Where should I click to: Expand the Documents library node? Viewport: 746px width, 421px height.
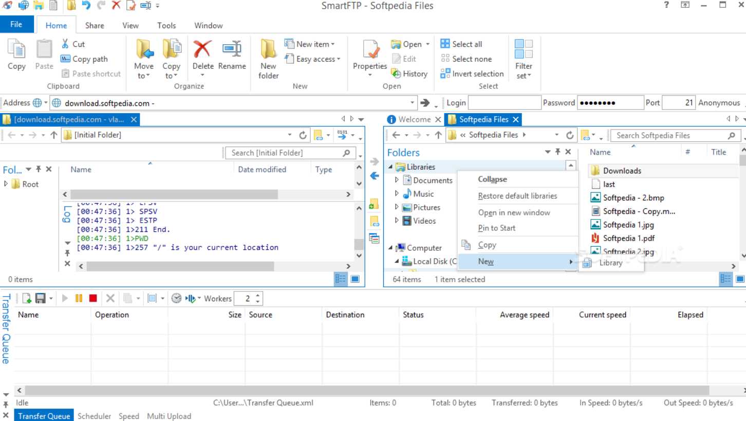(397, 180)
